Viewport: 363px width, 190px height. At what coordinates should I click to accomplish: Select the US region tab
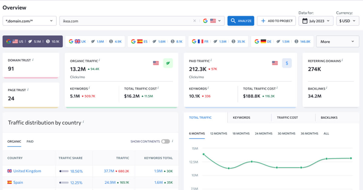click(x=33, y=41)
